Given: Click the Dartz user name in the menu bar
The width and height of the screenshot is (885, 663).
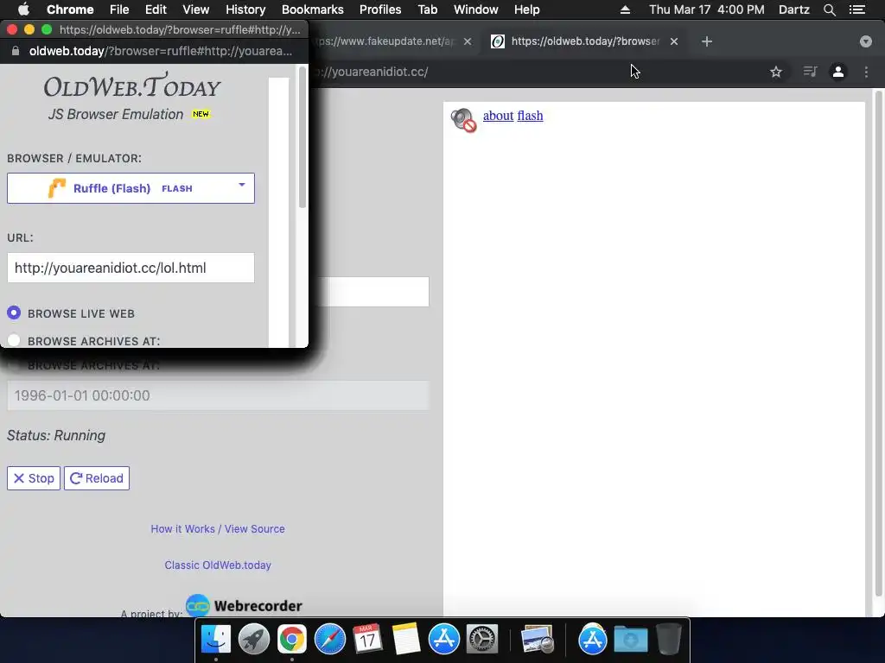Looking at the screenshot, I should coord(794,9).
